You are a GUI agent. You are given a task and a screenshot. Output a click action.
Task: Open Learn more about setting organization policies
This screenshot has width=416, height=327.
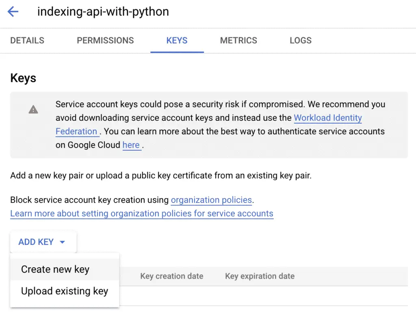coord(142,213)
